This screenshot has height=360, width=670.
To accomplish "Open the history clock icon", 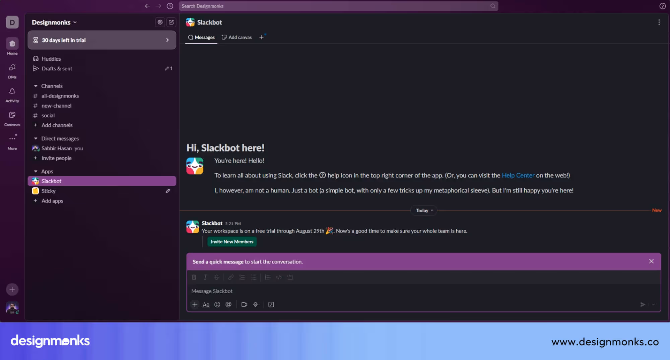I will pos(170,6).
